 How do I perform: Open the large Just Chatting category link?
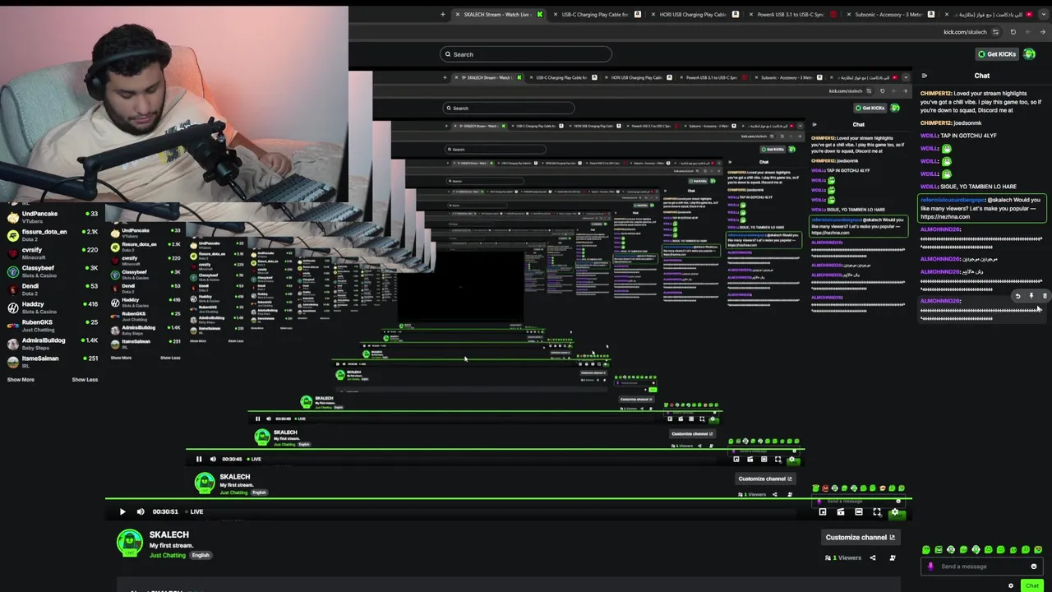(168, 555)
